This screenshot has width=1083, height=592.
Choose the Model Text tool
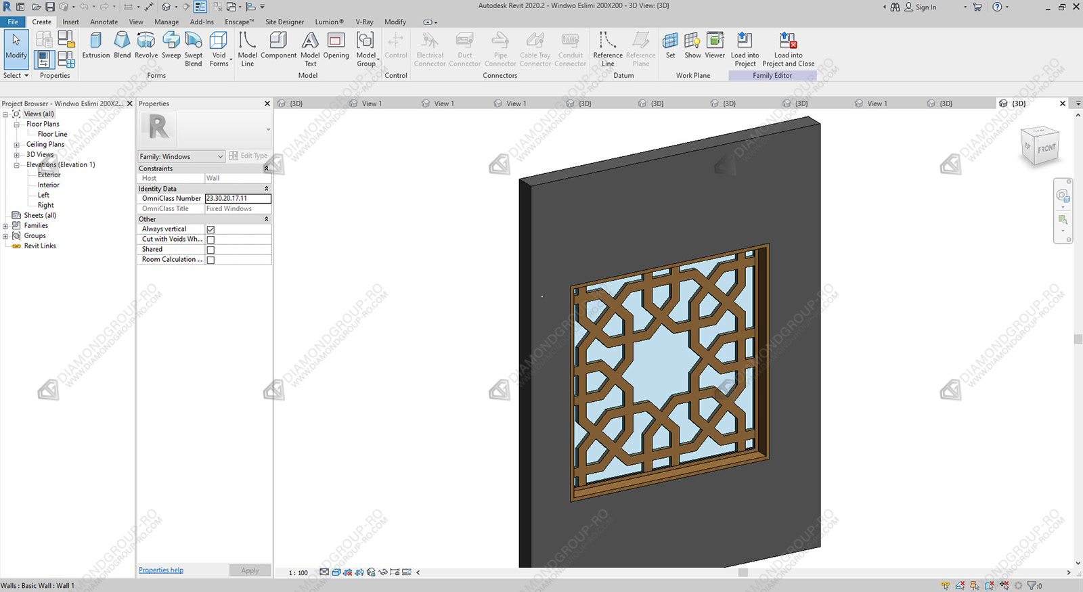(x=310, y=49)
